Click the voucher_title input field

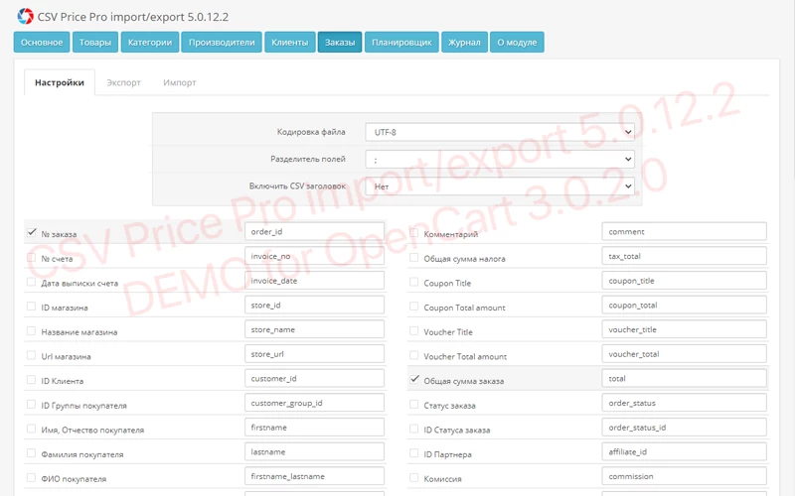tap(685, 329)
